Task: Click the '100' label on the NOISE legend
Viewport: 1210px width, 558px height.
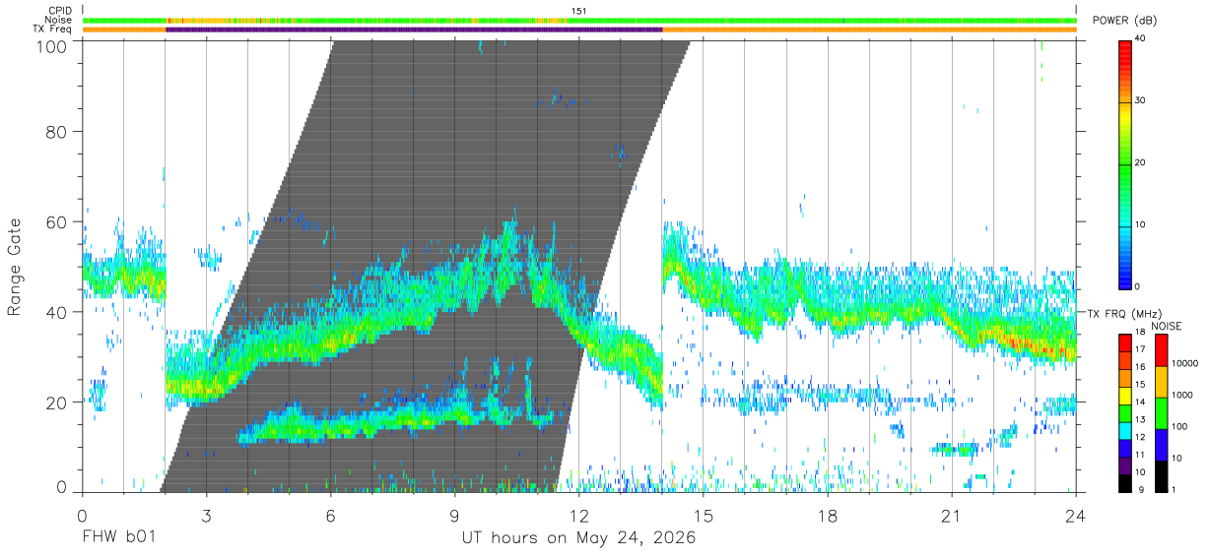Action: 1177,426
